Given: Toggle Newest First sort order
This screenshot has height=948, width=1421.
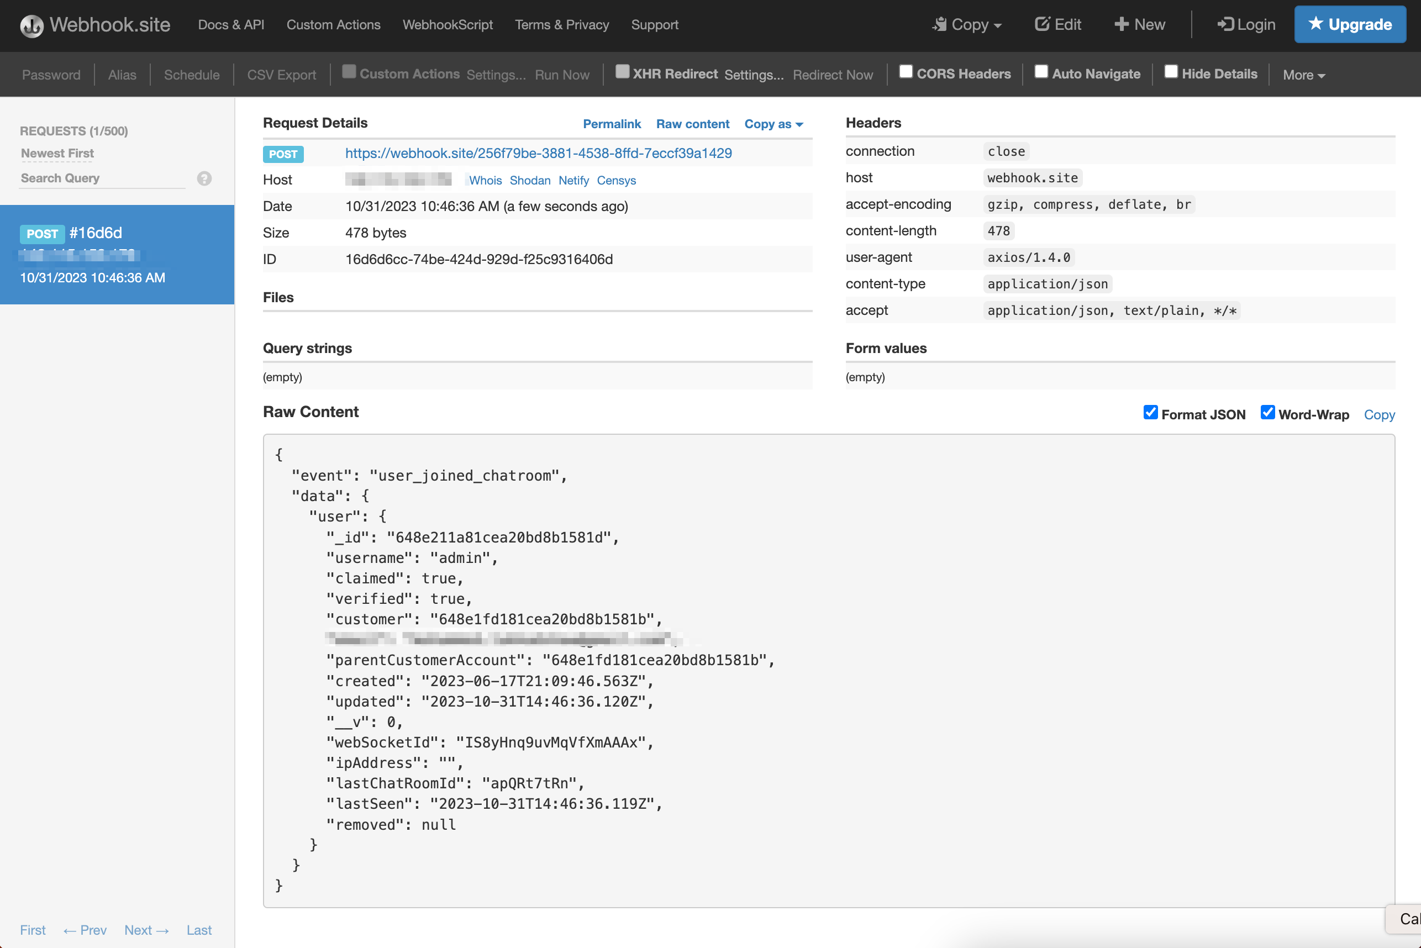Looking at the screenshot, I should click(57, 154).
